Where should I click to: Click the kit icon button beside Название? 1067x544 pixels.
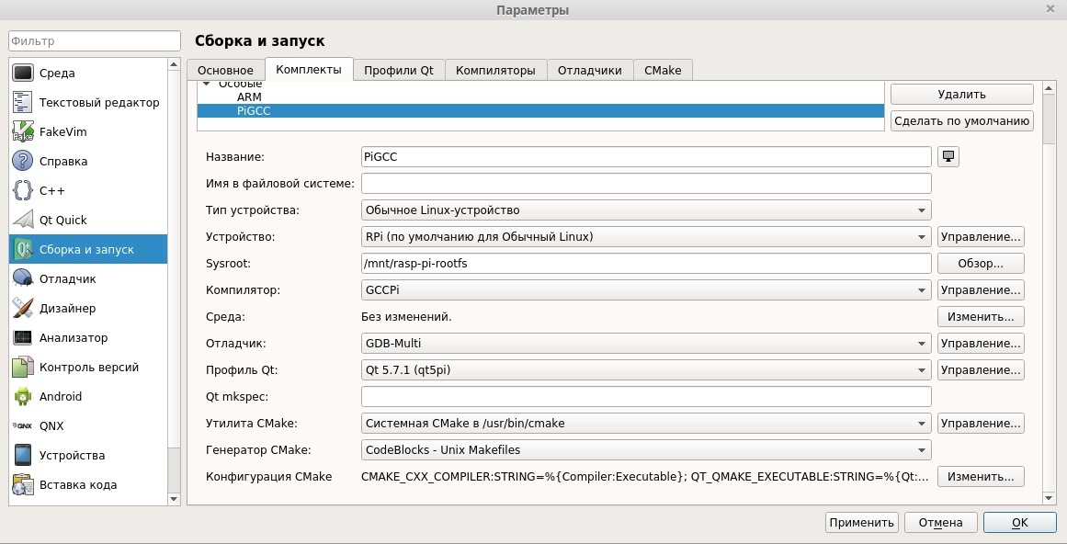coord(948,157)
